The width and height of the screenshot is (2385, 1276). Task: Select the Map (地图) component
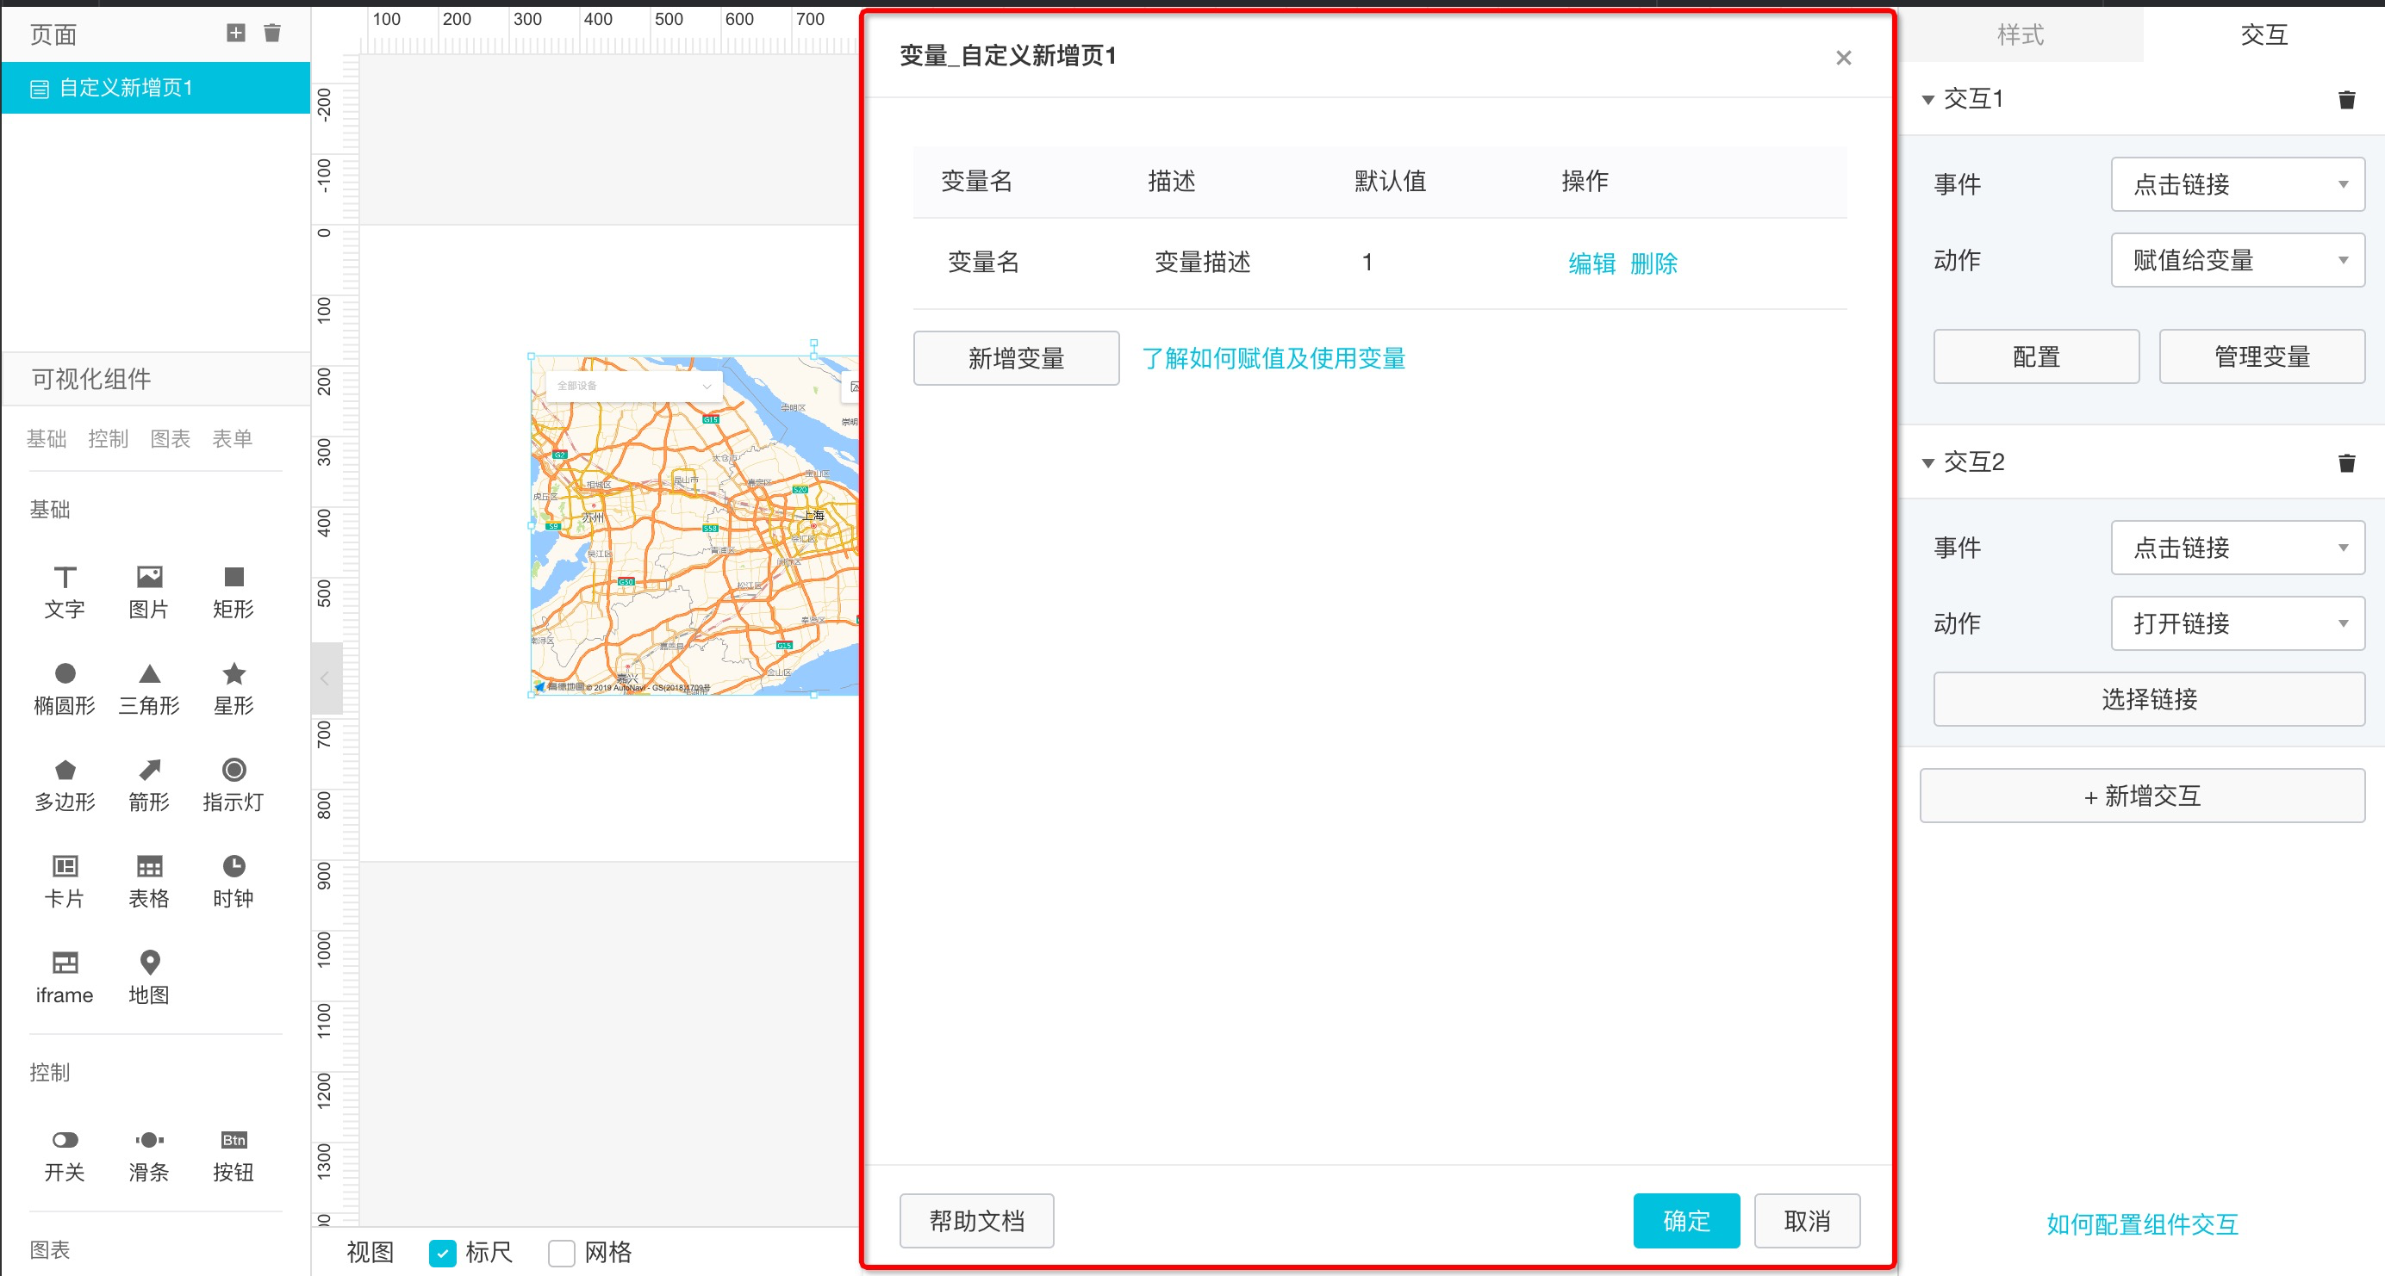coord(149,978)
